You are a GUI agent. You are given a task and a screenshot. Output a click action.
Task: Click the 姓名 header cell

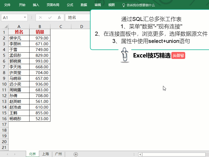pyautogui.click(x=19, y=32)
